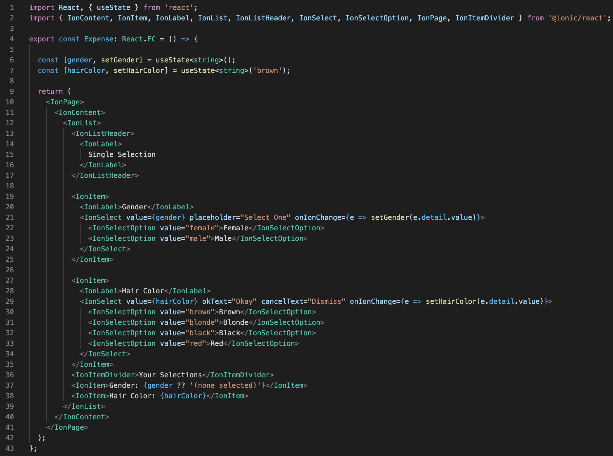Click line number 29 in the gutter

point(10,301)
